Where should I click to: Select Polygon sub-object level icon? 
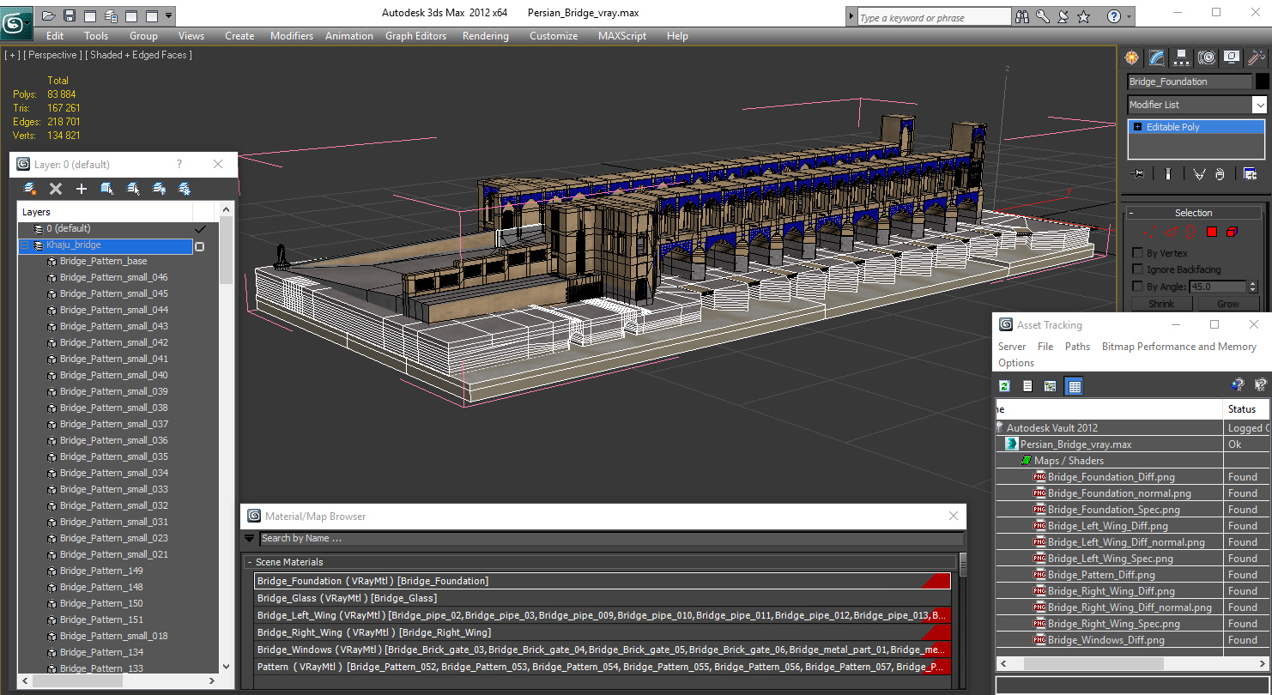point(1211,232)
